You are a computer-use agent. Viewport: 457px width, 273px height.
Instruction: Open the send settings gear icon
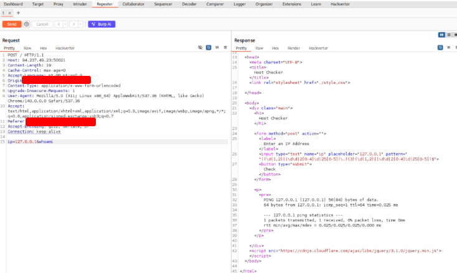click(26, 24)
